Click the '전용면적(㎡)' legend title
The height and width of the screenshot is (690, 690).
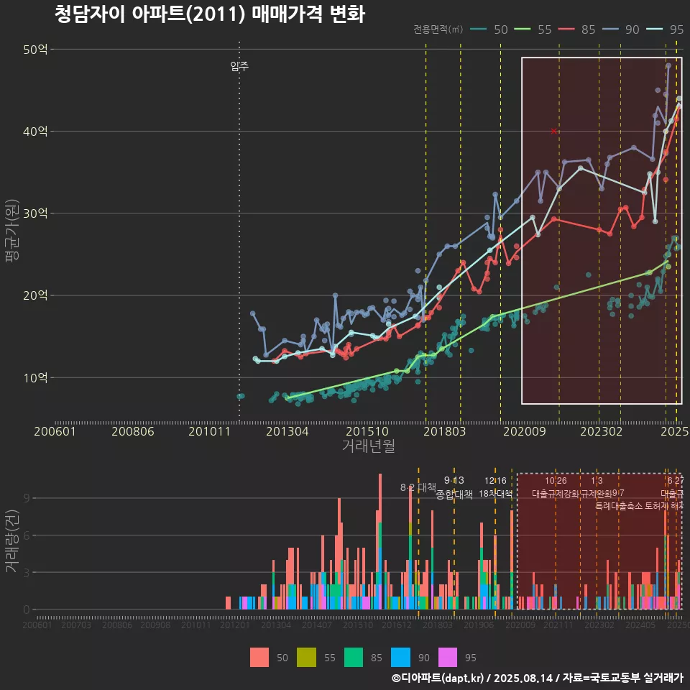click(x=438, y=29)
